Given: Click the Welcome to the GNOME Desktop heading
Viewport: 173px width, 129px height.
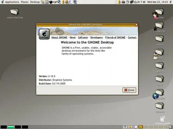Looking at the screenshot, I should [87, 42].
